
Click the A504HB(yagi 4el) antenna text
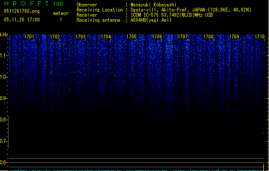click(x=151, y=20)
